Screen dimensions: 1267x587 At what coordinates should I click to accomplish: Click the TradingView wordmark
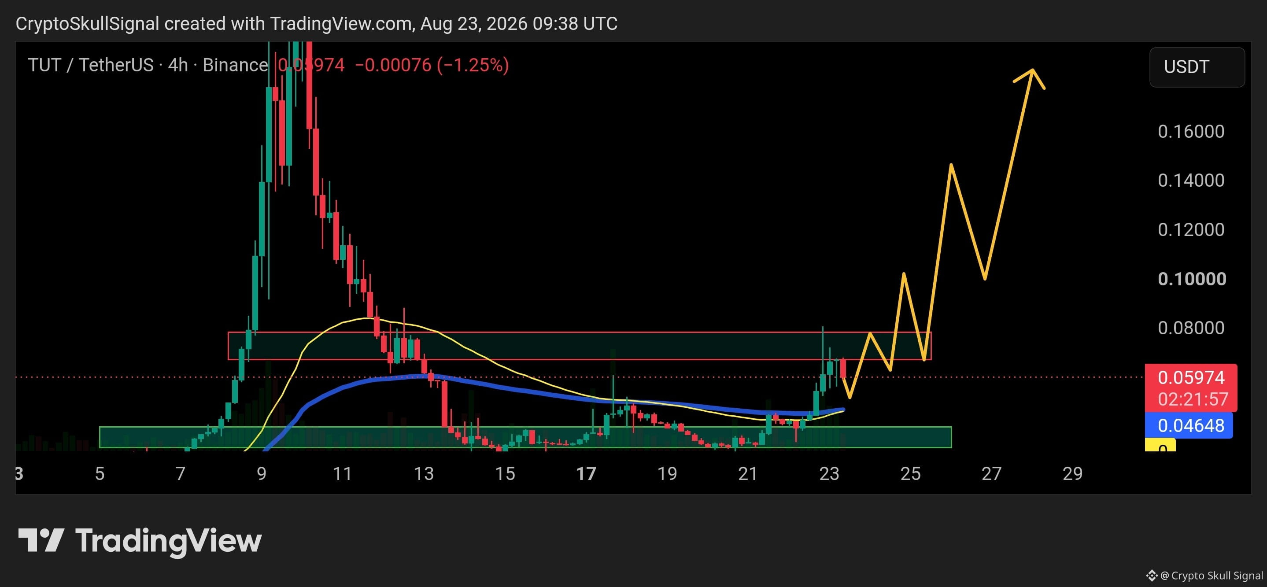[168, 541]
